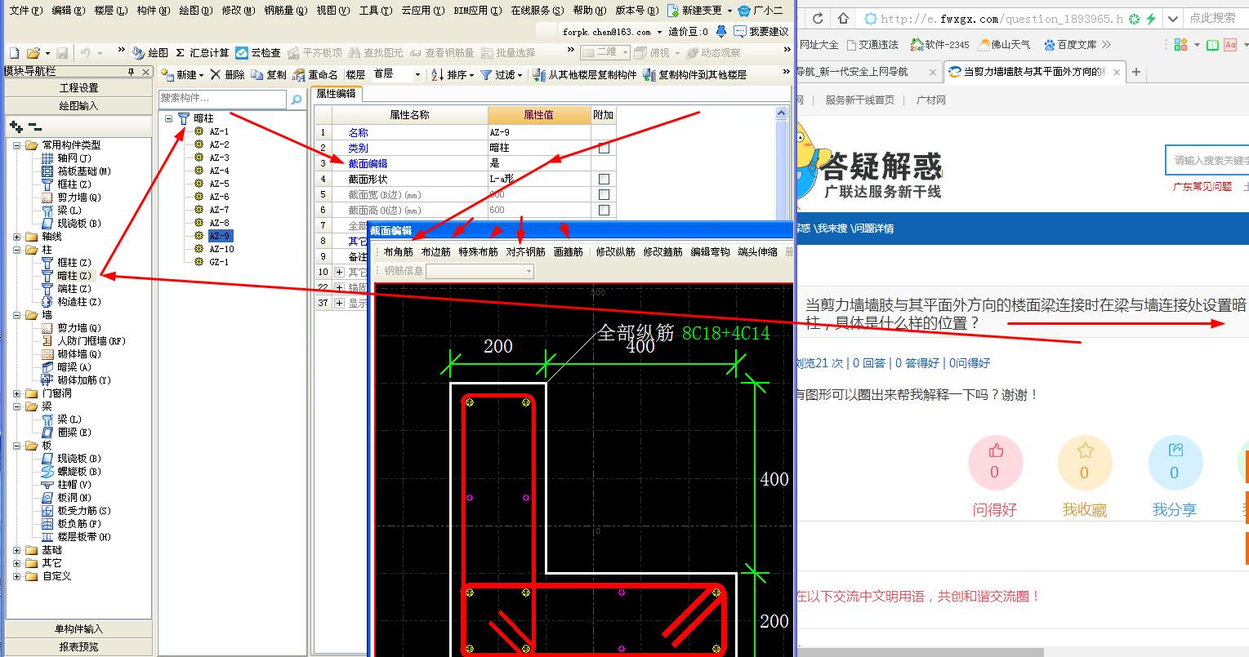
Task: Pin the 模块导航栏 panel
Action: pos(132,72)
